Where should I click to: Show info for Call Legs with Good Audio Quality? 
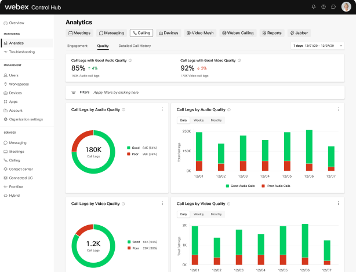click(x=130, y=61)
